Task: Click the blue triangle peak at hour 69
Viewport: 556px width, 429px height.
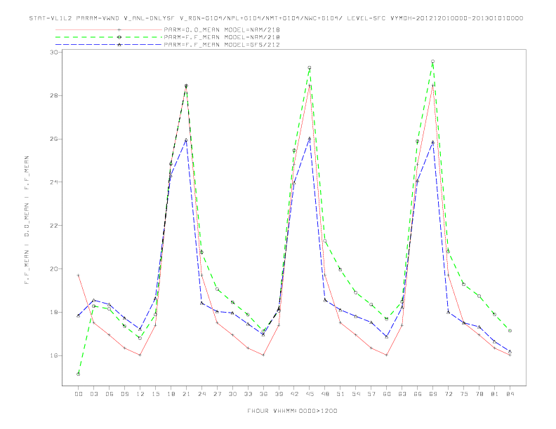Action: [x=433, y=142]
